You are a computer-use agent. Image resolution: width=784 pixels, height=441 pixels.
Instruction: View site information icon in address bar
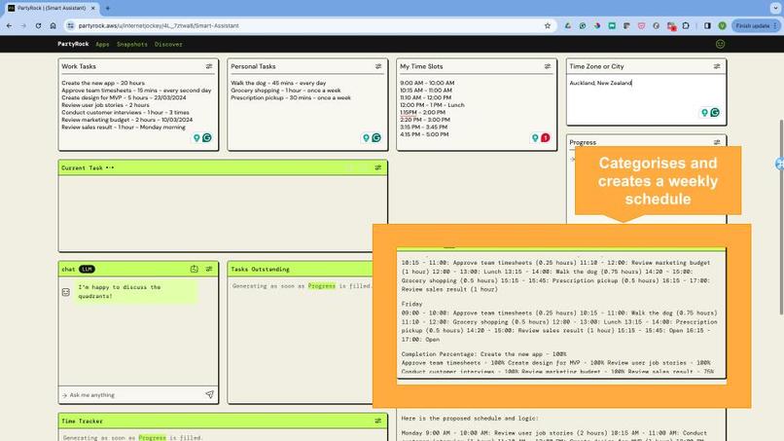coord(70,25)
